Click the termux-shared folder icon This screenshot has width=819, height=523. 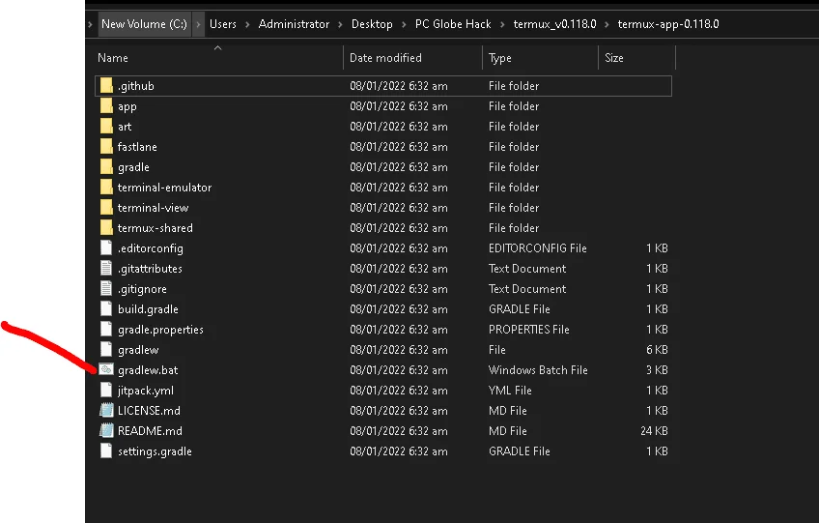[x=106, y=228]
